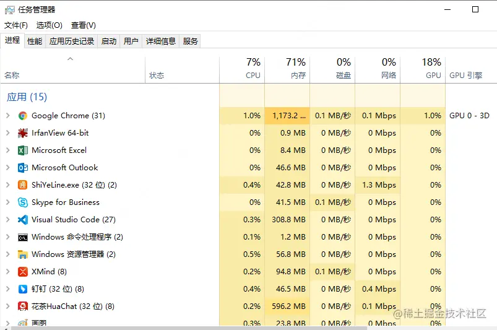Switch to the 服务 tab
The height and width of the screenshot is (330, 497).
[190, 41]
